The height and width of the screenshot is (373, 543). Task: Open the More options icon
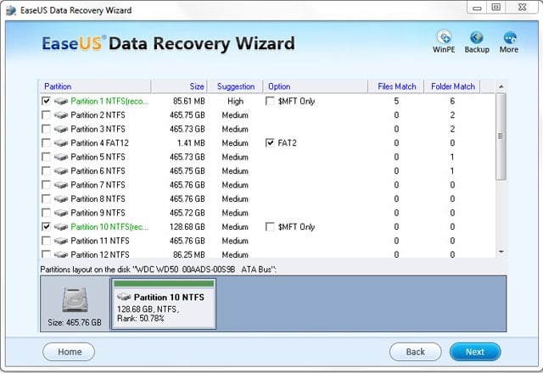click(x=509, y=42)
